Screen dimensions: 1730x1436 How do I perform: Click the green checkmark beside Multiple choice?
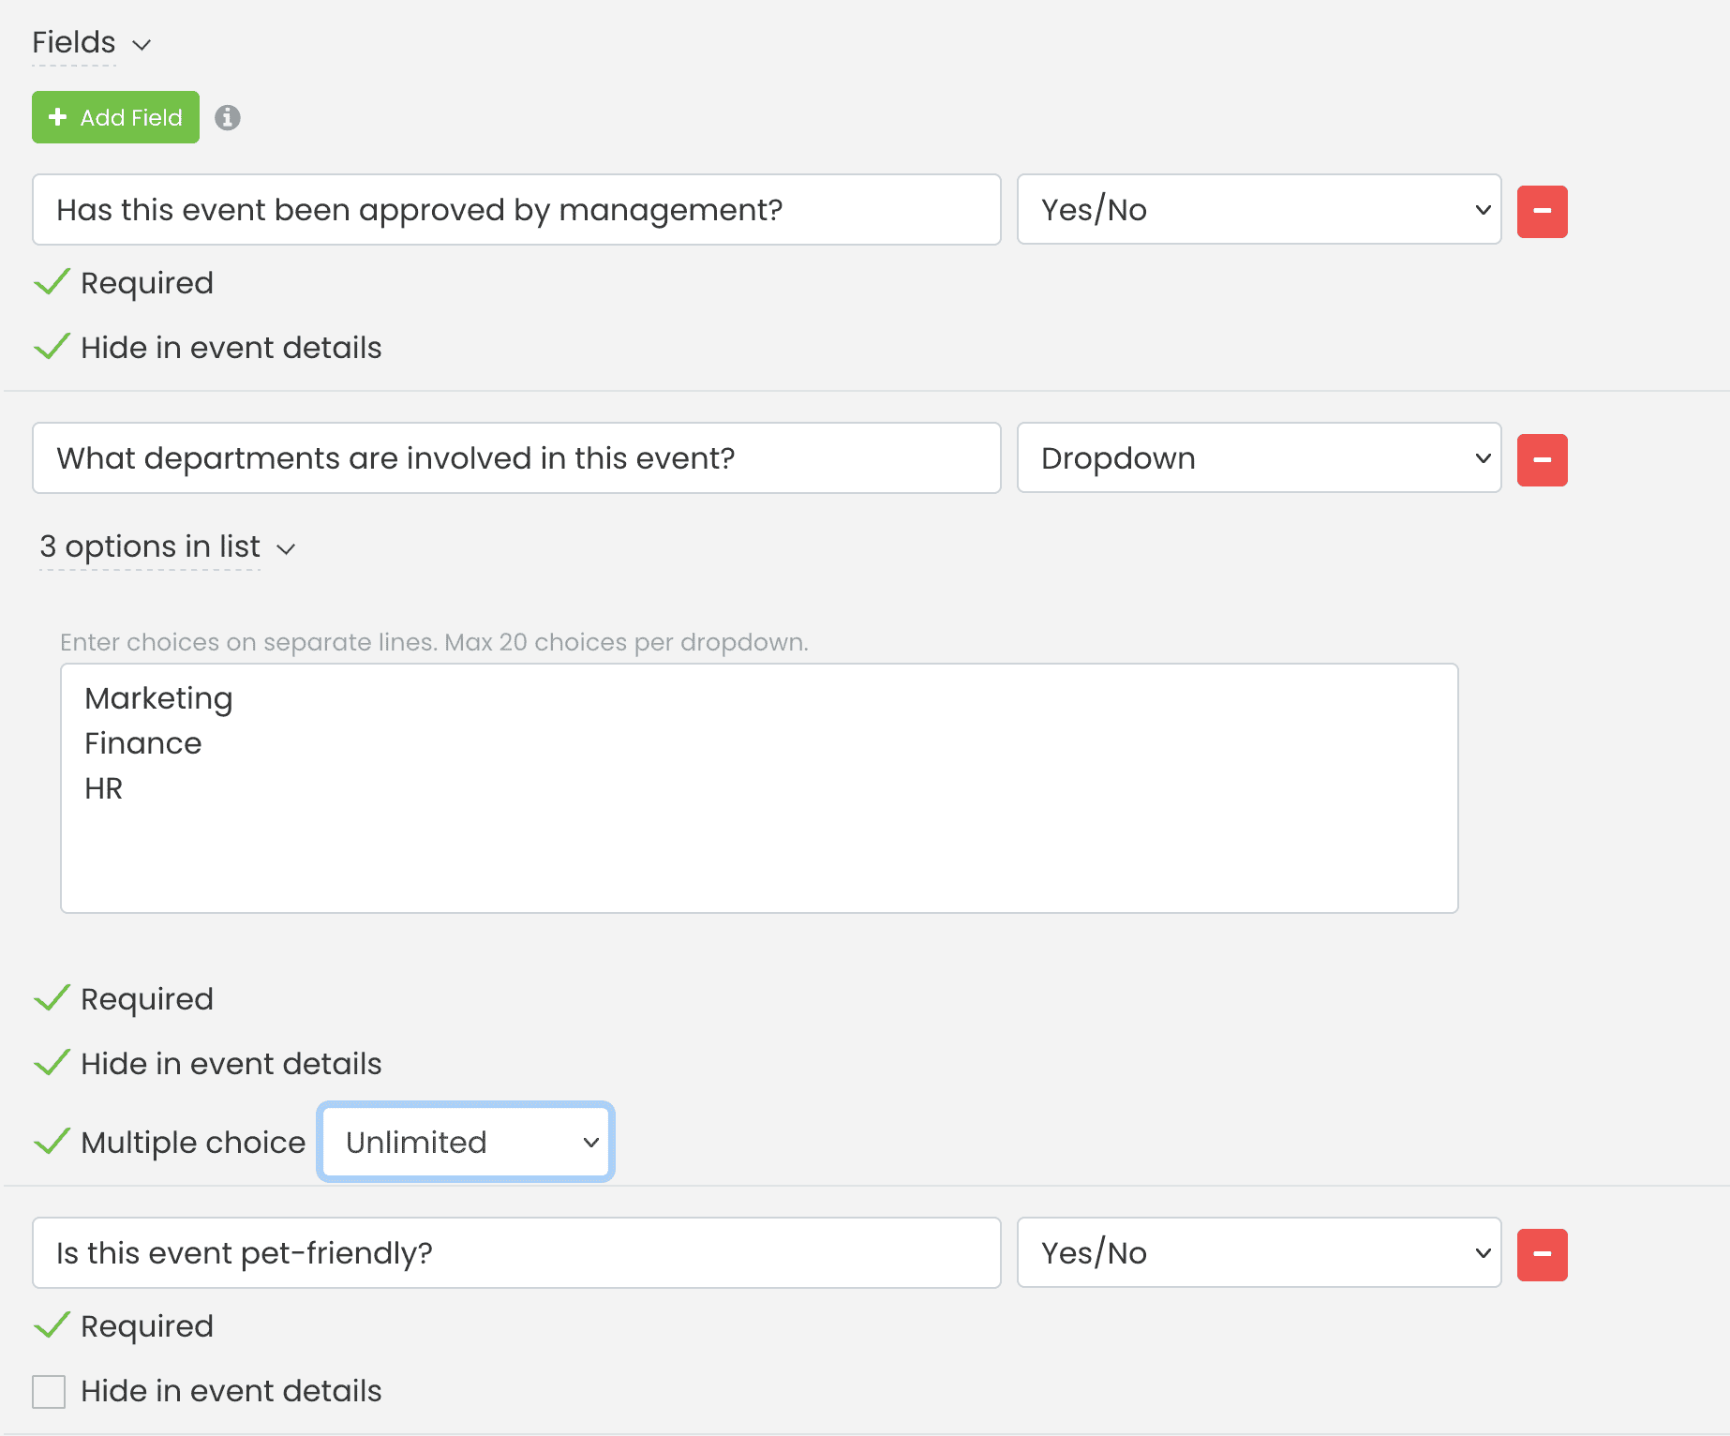[52, 1141]
